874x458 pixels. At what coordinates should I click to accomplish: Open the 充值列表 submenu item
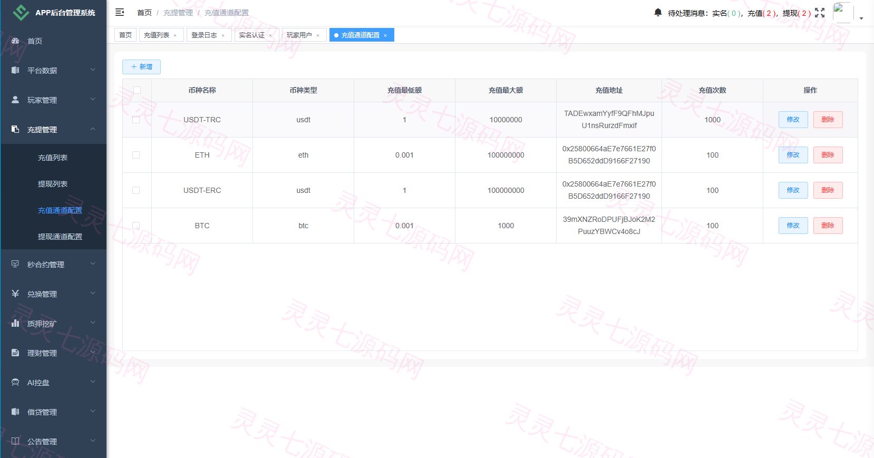(x=53, y=158)
